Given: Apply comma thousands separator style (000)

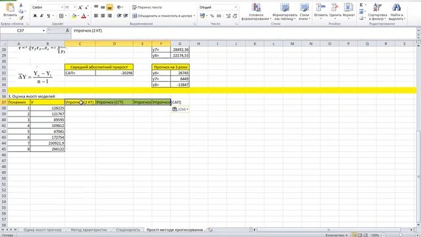Looking at the screenshot, I should (219, 16).
